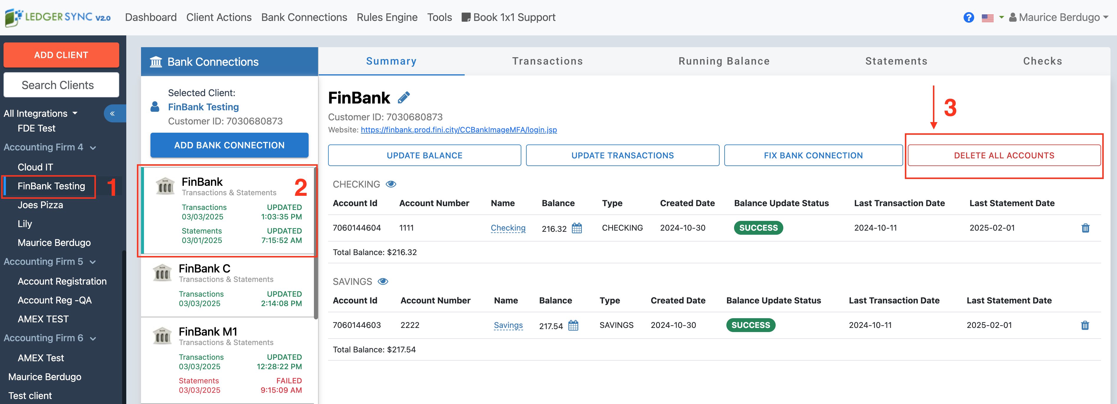The height and width of the screenshot is (404, 1117).
Task: Open language flag dropdown
Action: coord(992,17)
